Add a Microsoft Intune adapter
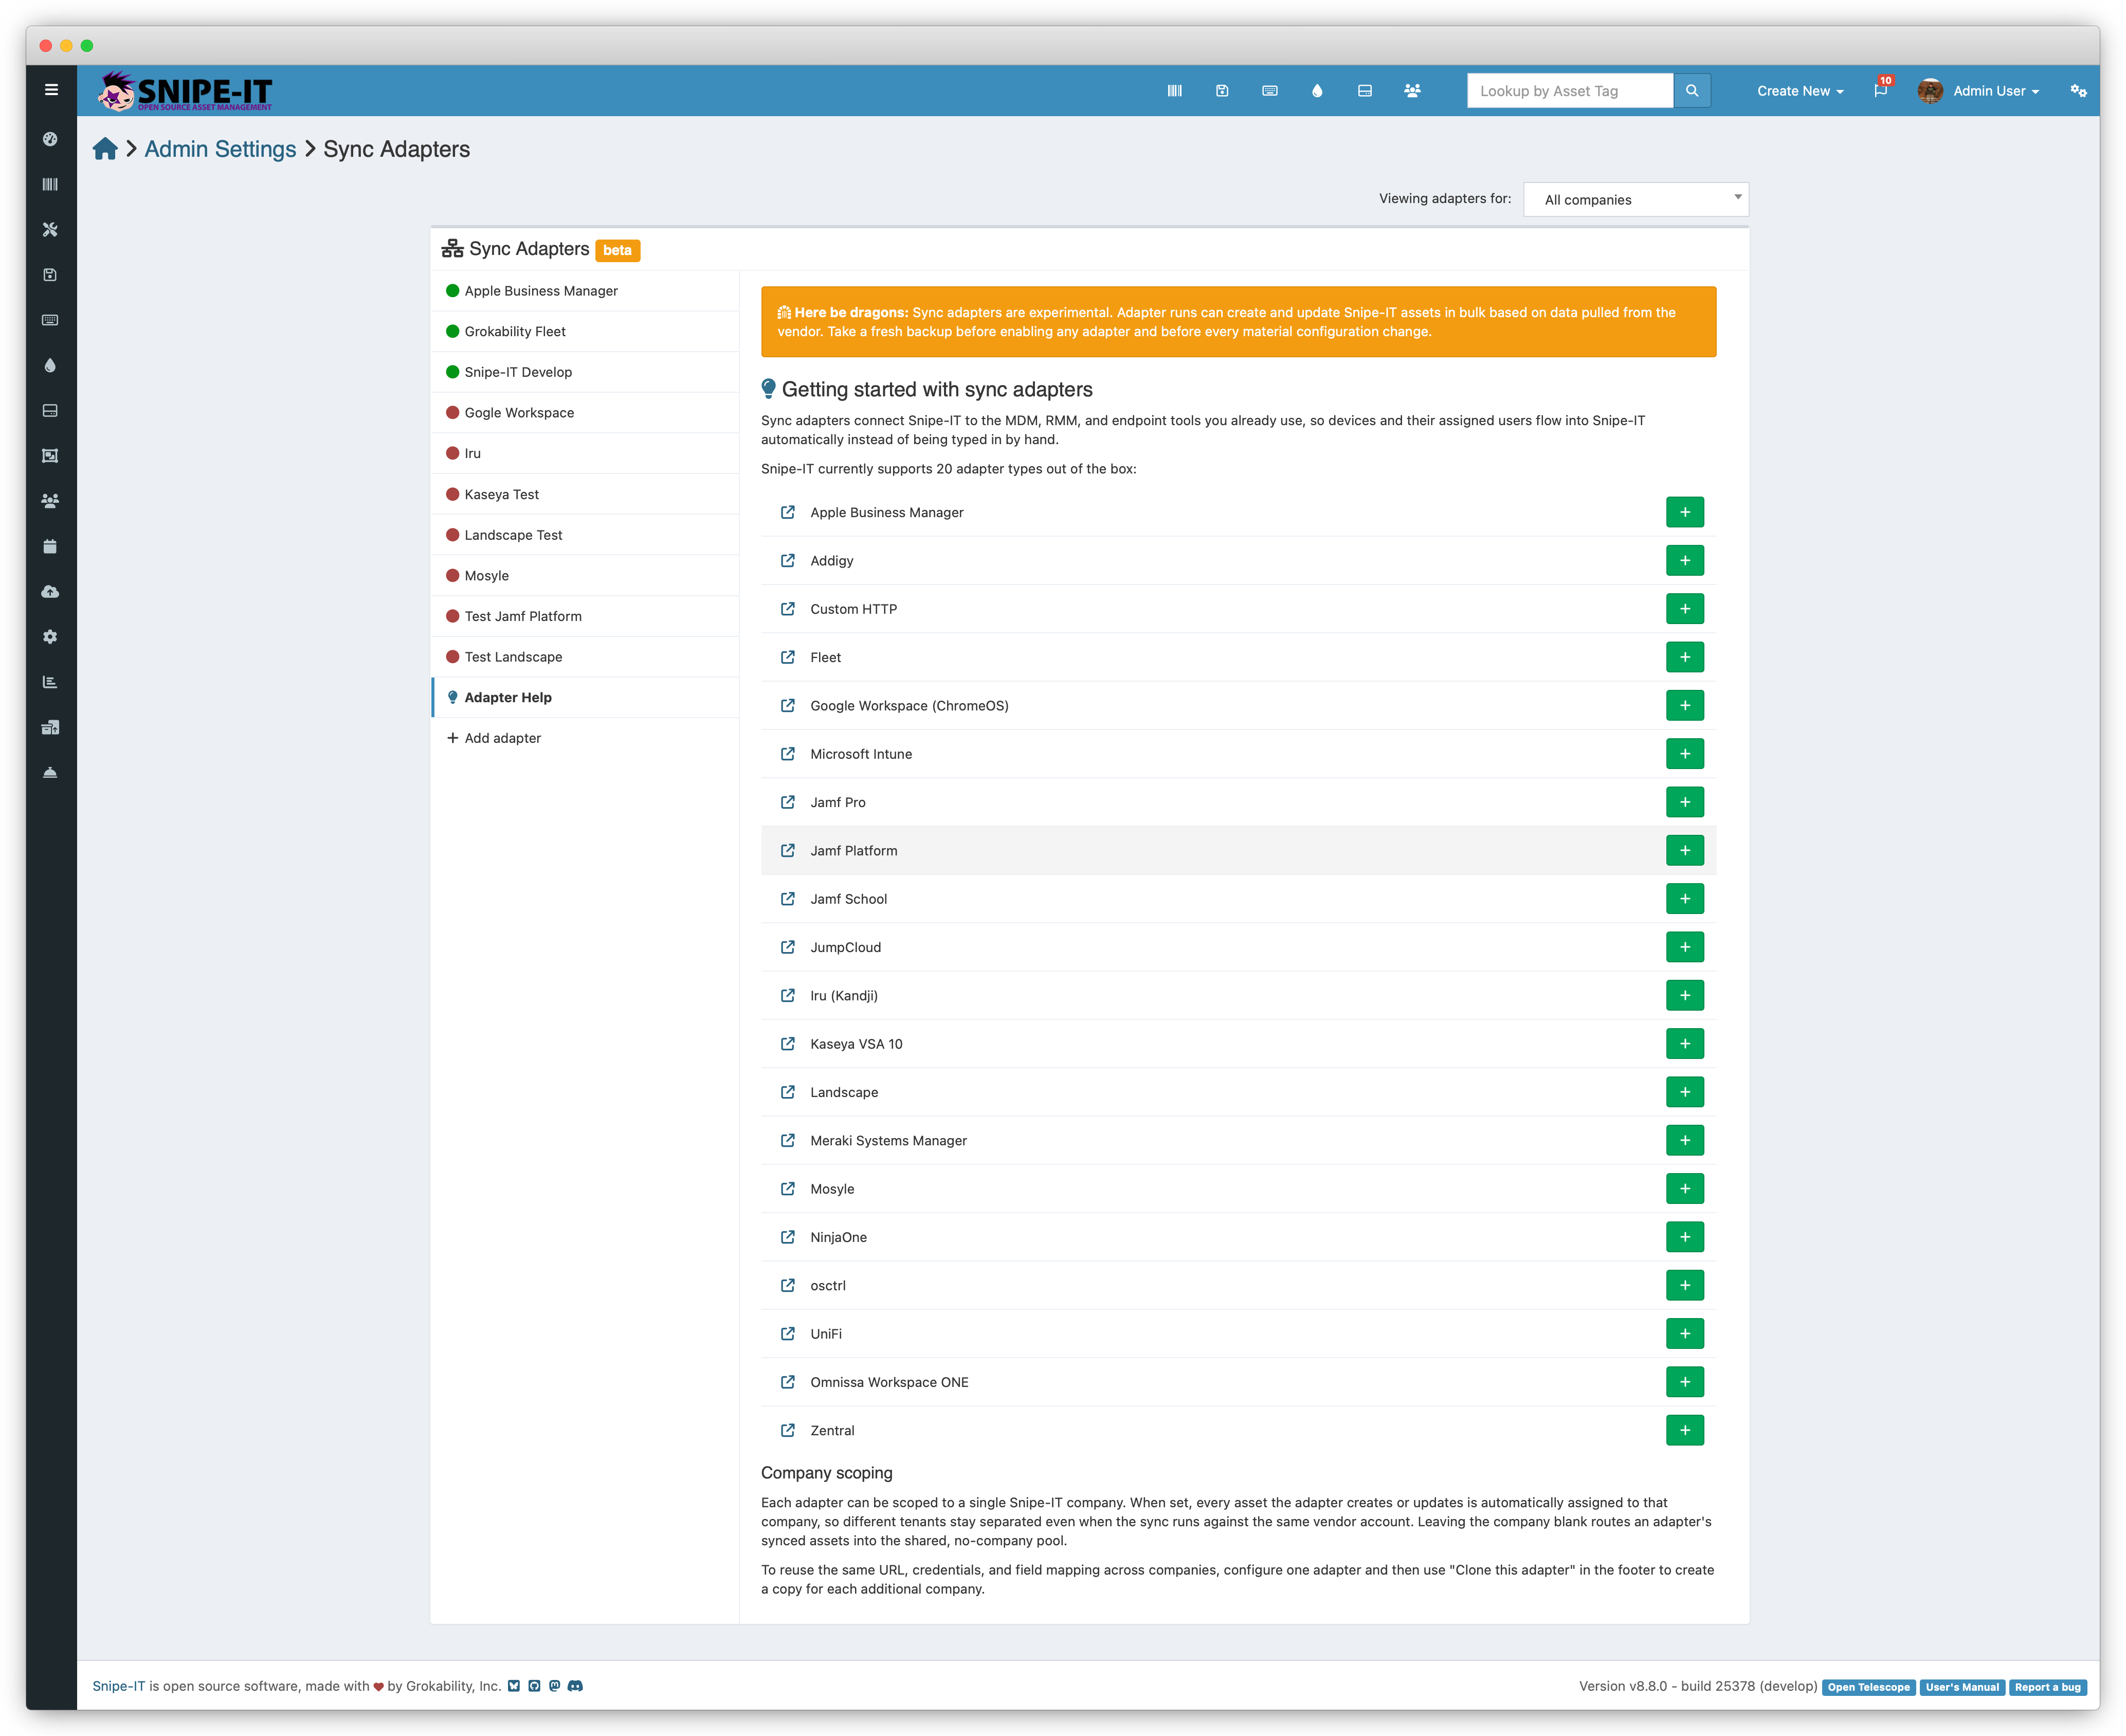The width and height of the screenshot is (2126, 1736). click(x=1685, y=754)
